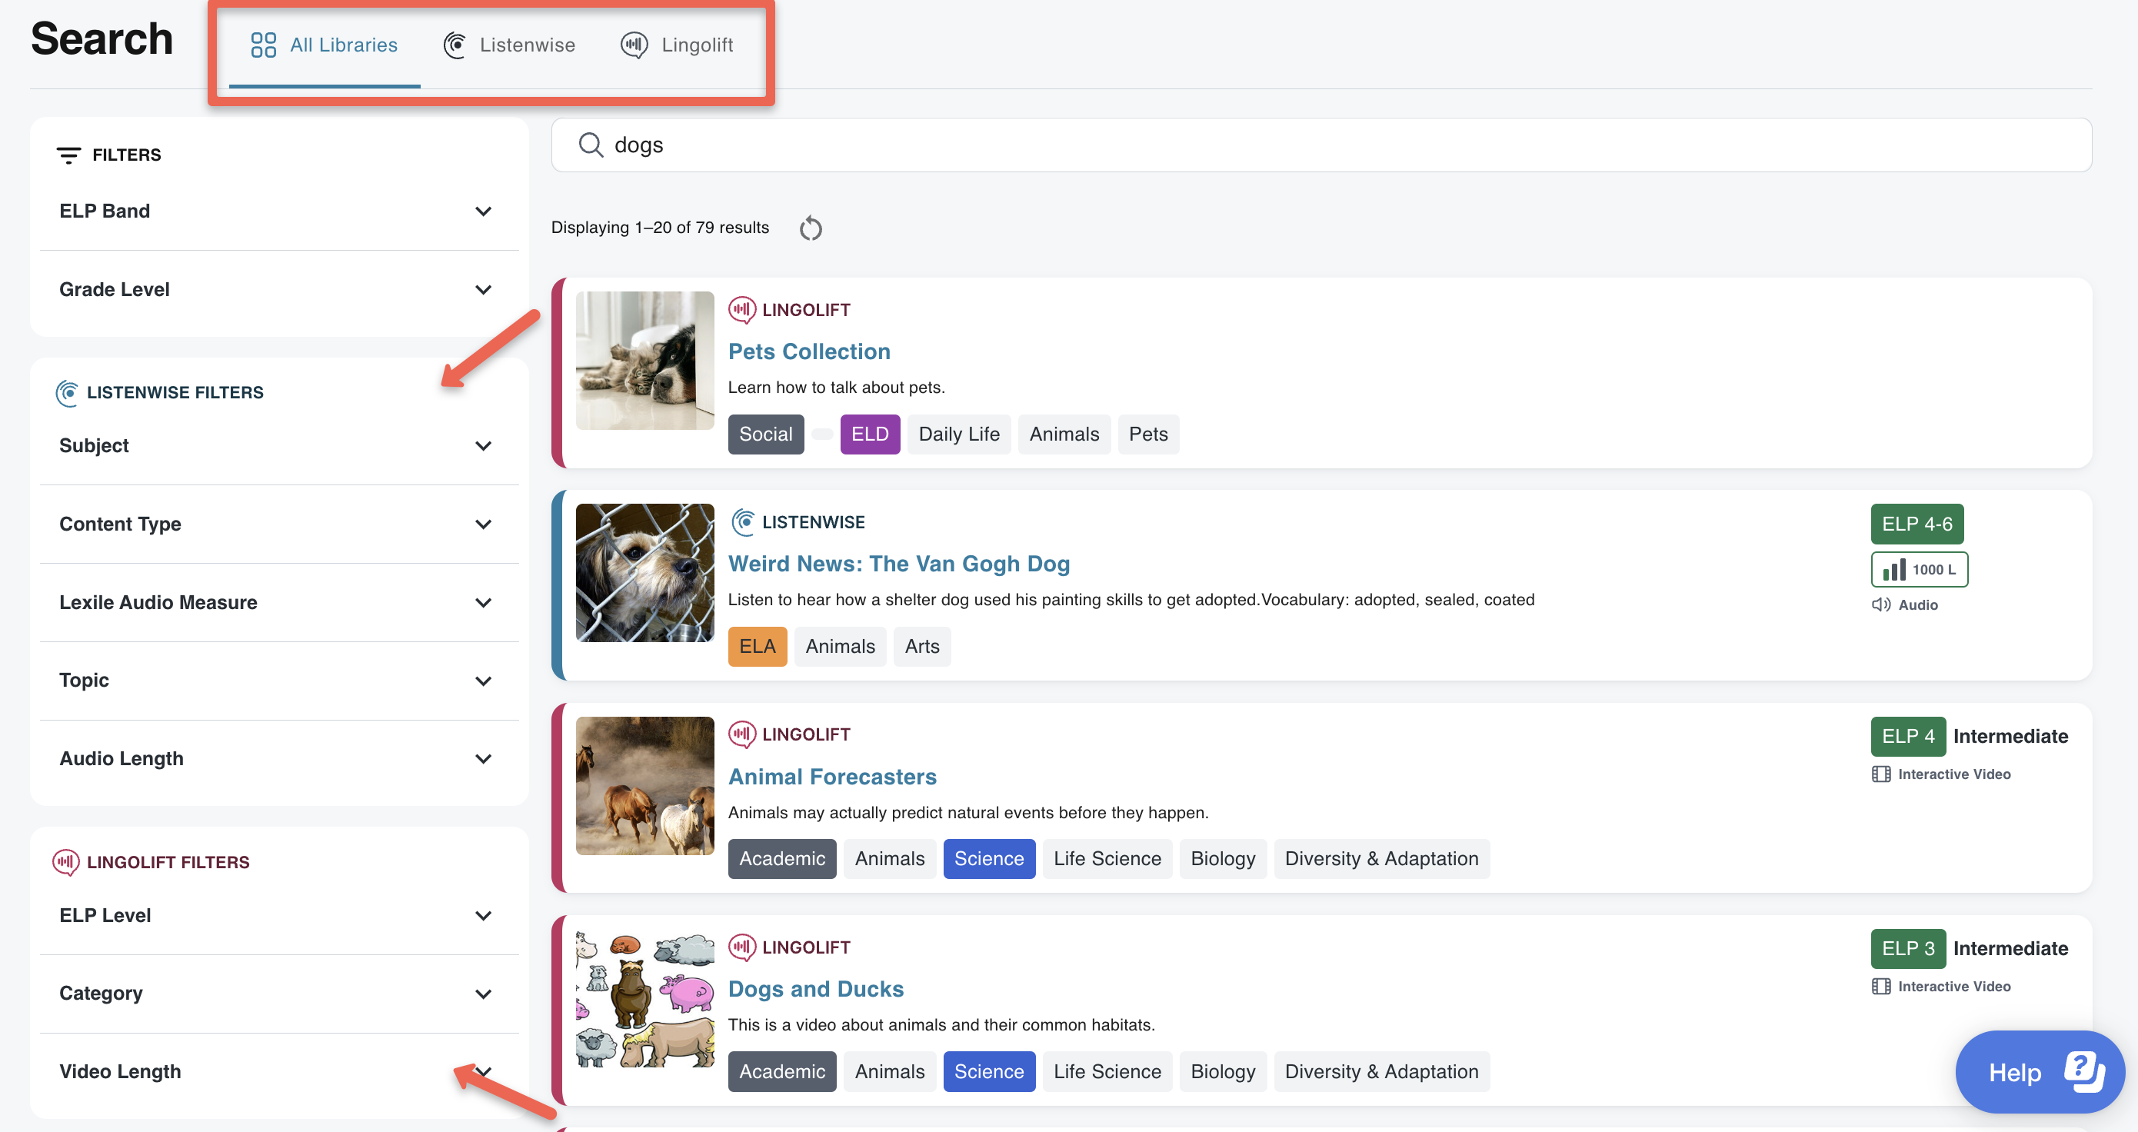Click the Animal Forecasters horses thumbnail
This screenshot has width=2138, height=1132.
coord(645,786)
